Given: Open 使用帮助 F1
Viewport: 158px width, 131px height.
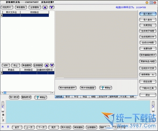Looking at the screenshot, I should (x=148, y=75).
